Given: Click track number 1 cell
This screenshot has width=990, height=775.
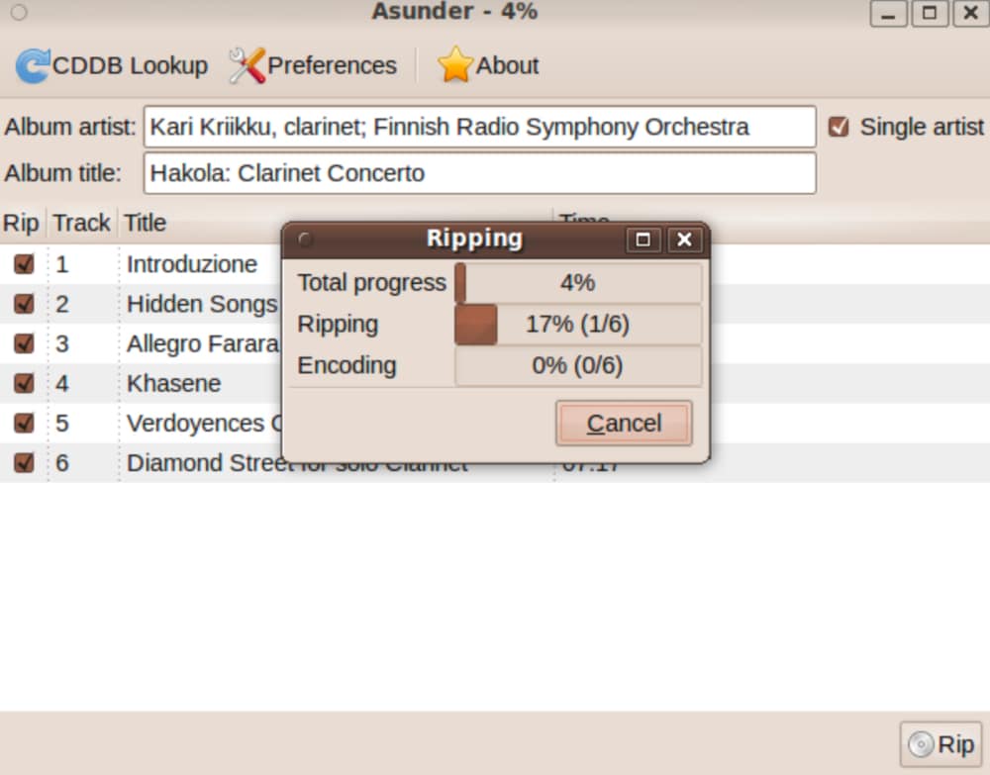Looking at the screenshot, I should 61,264.
